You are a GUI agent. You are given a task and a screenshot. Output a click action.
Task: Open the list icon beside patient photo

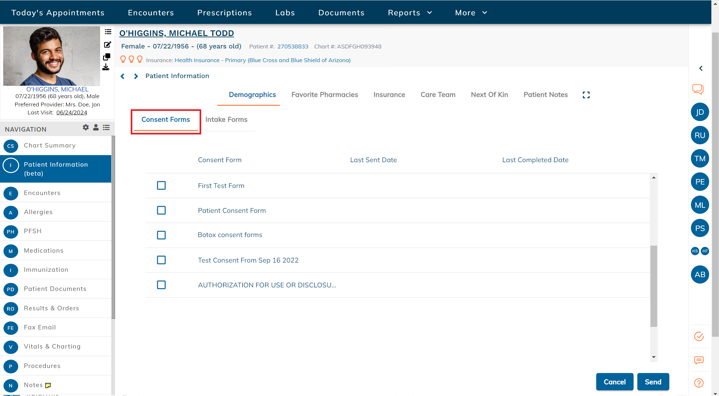coord(108,32)
